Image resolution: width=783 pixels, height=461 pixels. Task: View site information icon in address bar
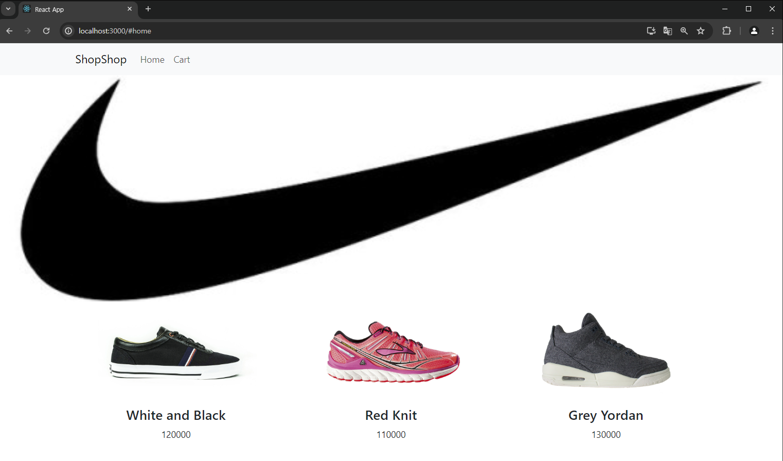68,31
